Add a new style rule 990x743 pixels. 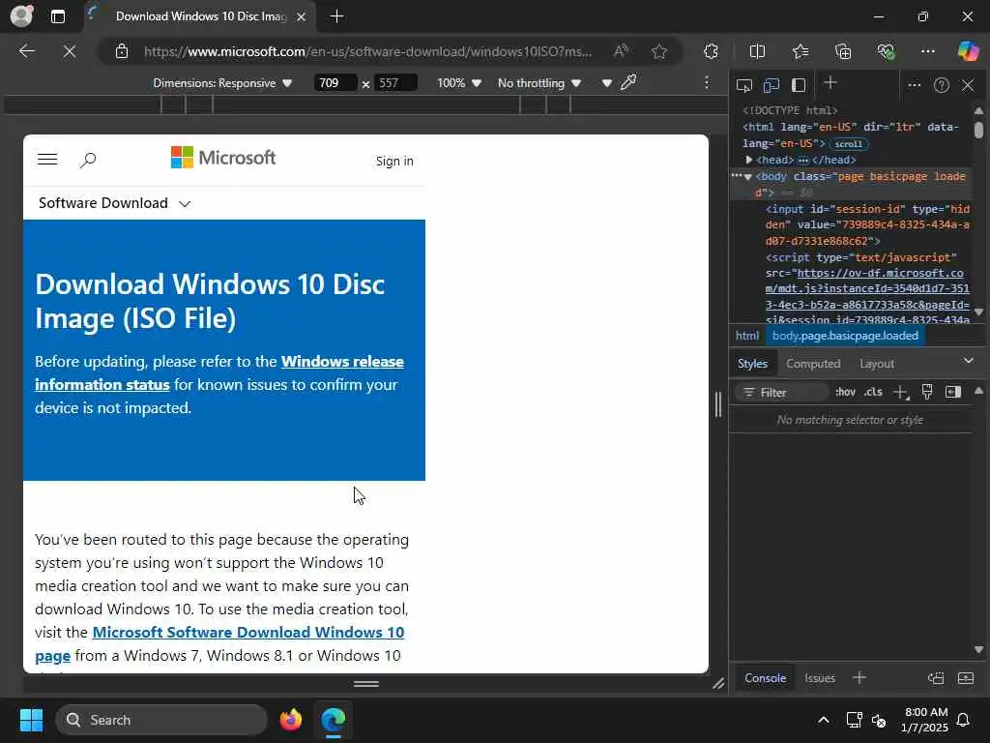(x=900, y=393)
